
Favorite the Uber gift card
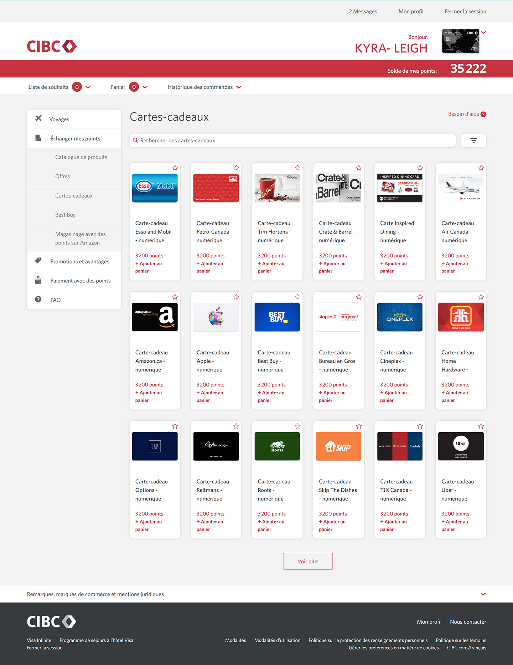(x=481, y=426)
